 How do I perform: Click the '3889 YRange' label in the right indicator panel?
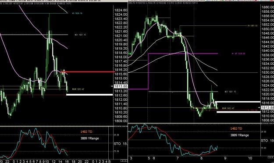pos(239,135)
